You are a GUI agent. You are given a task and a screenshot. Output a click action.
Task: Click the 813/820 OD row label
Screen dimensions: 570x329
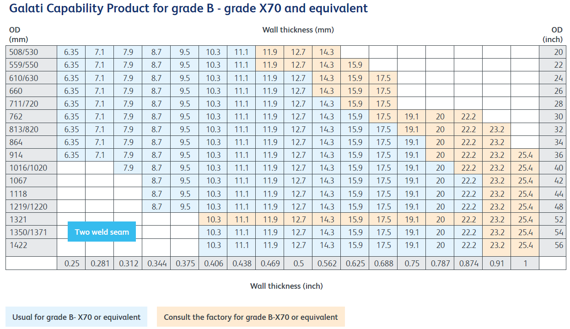31,129
